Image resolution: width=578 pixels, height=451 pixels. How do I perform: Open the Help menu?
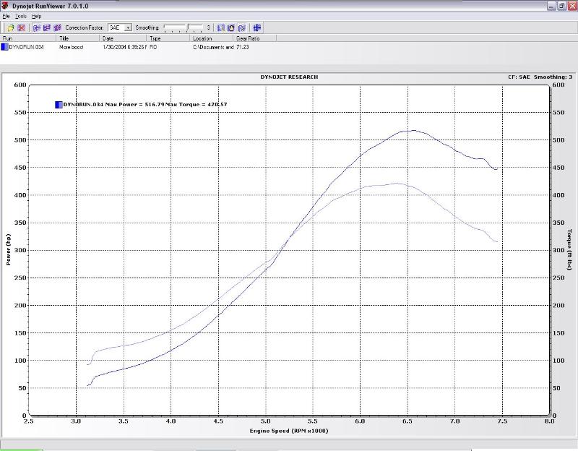pos(36,16)
